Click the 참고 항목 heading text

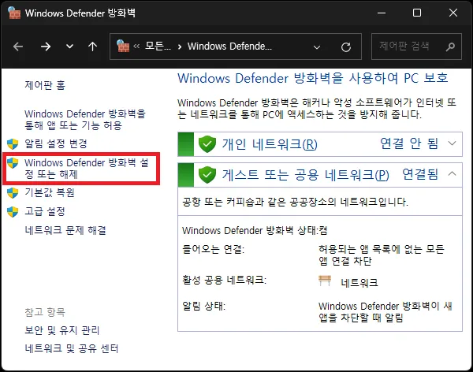45,312
